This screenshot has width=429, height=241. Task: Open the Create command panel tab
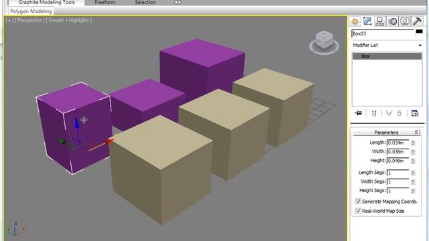[355, 21]
